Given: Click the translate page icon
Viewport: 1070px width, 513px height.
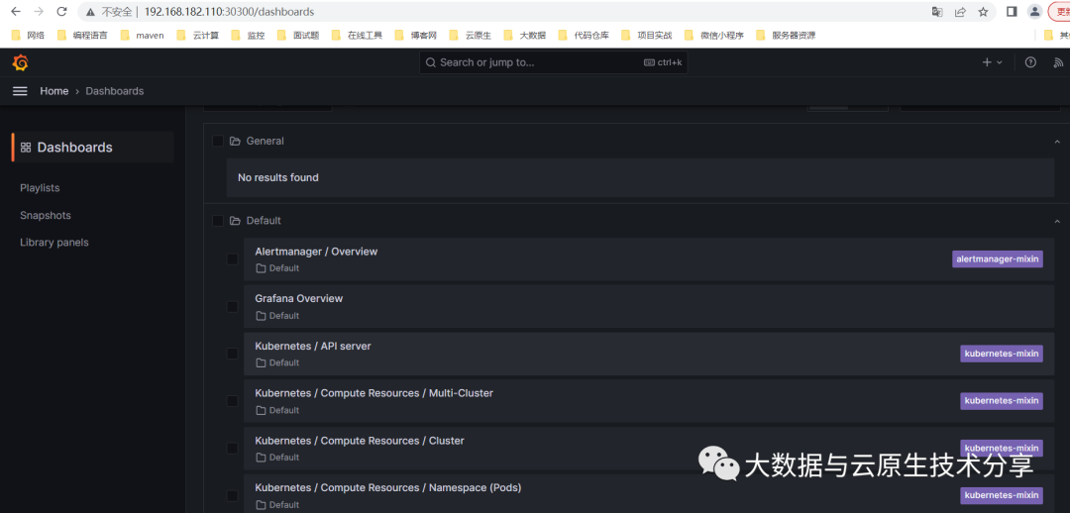Looking at the screenshot, I should click(x=937, y=12).
